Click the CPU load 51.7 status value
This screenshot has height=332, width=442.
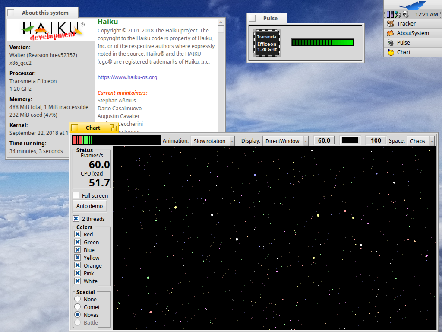tap(99, 182)
